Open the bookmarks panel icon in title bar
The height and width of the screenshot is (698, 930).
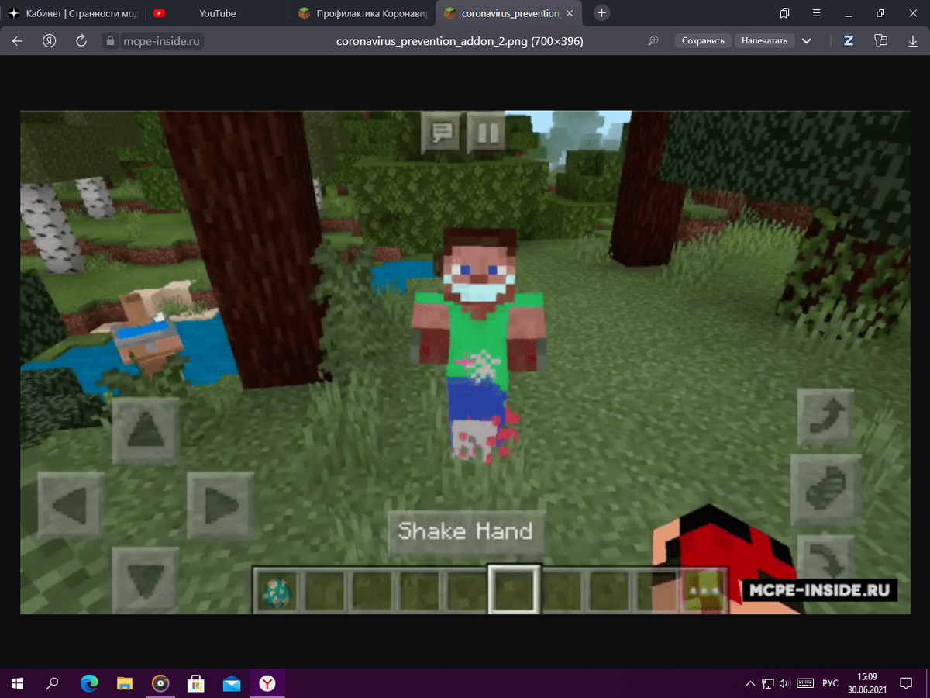pos(784,13)
